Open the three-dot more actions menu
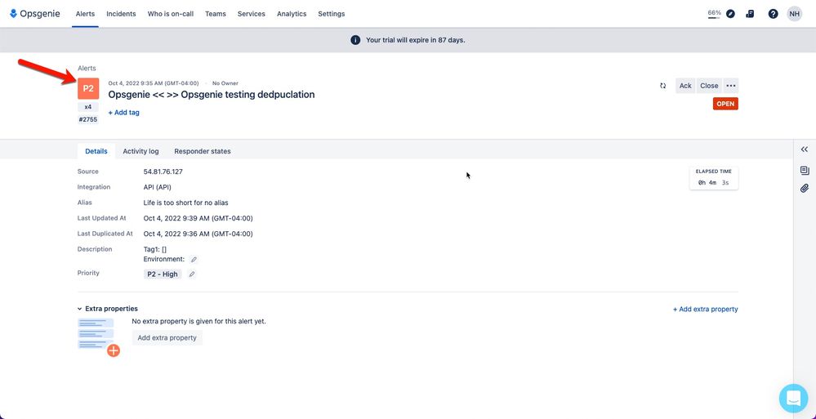 click(731, 86)
